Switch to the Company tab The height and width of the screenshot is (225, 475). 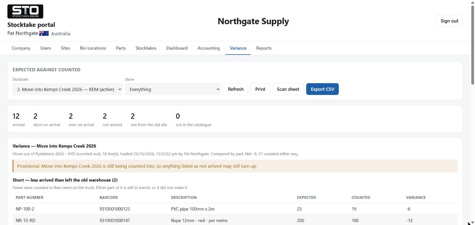pyautogui.click(x=21, y=48)
